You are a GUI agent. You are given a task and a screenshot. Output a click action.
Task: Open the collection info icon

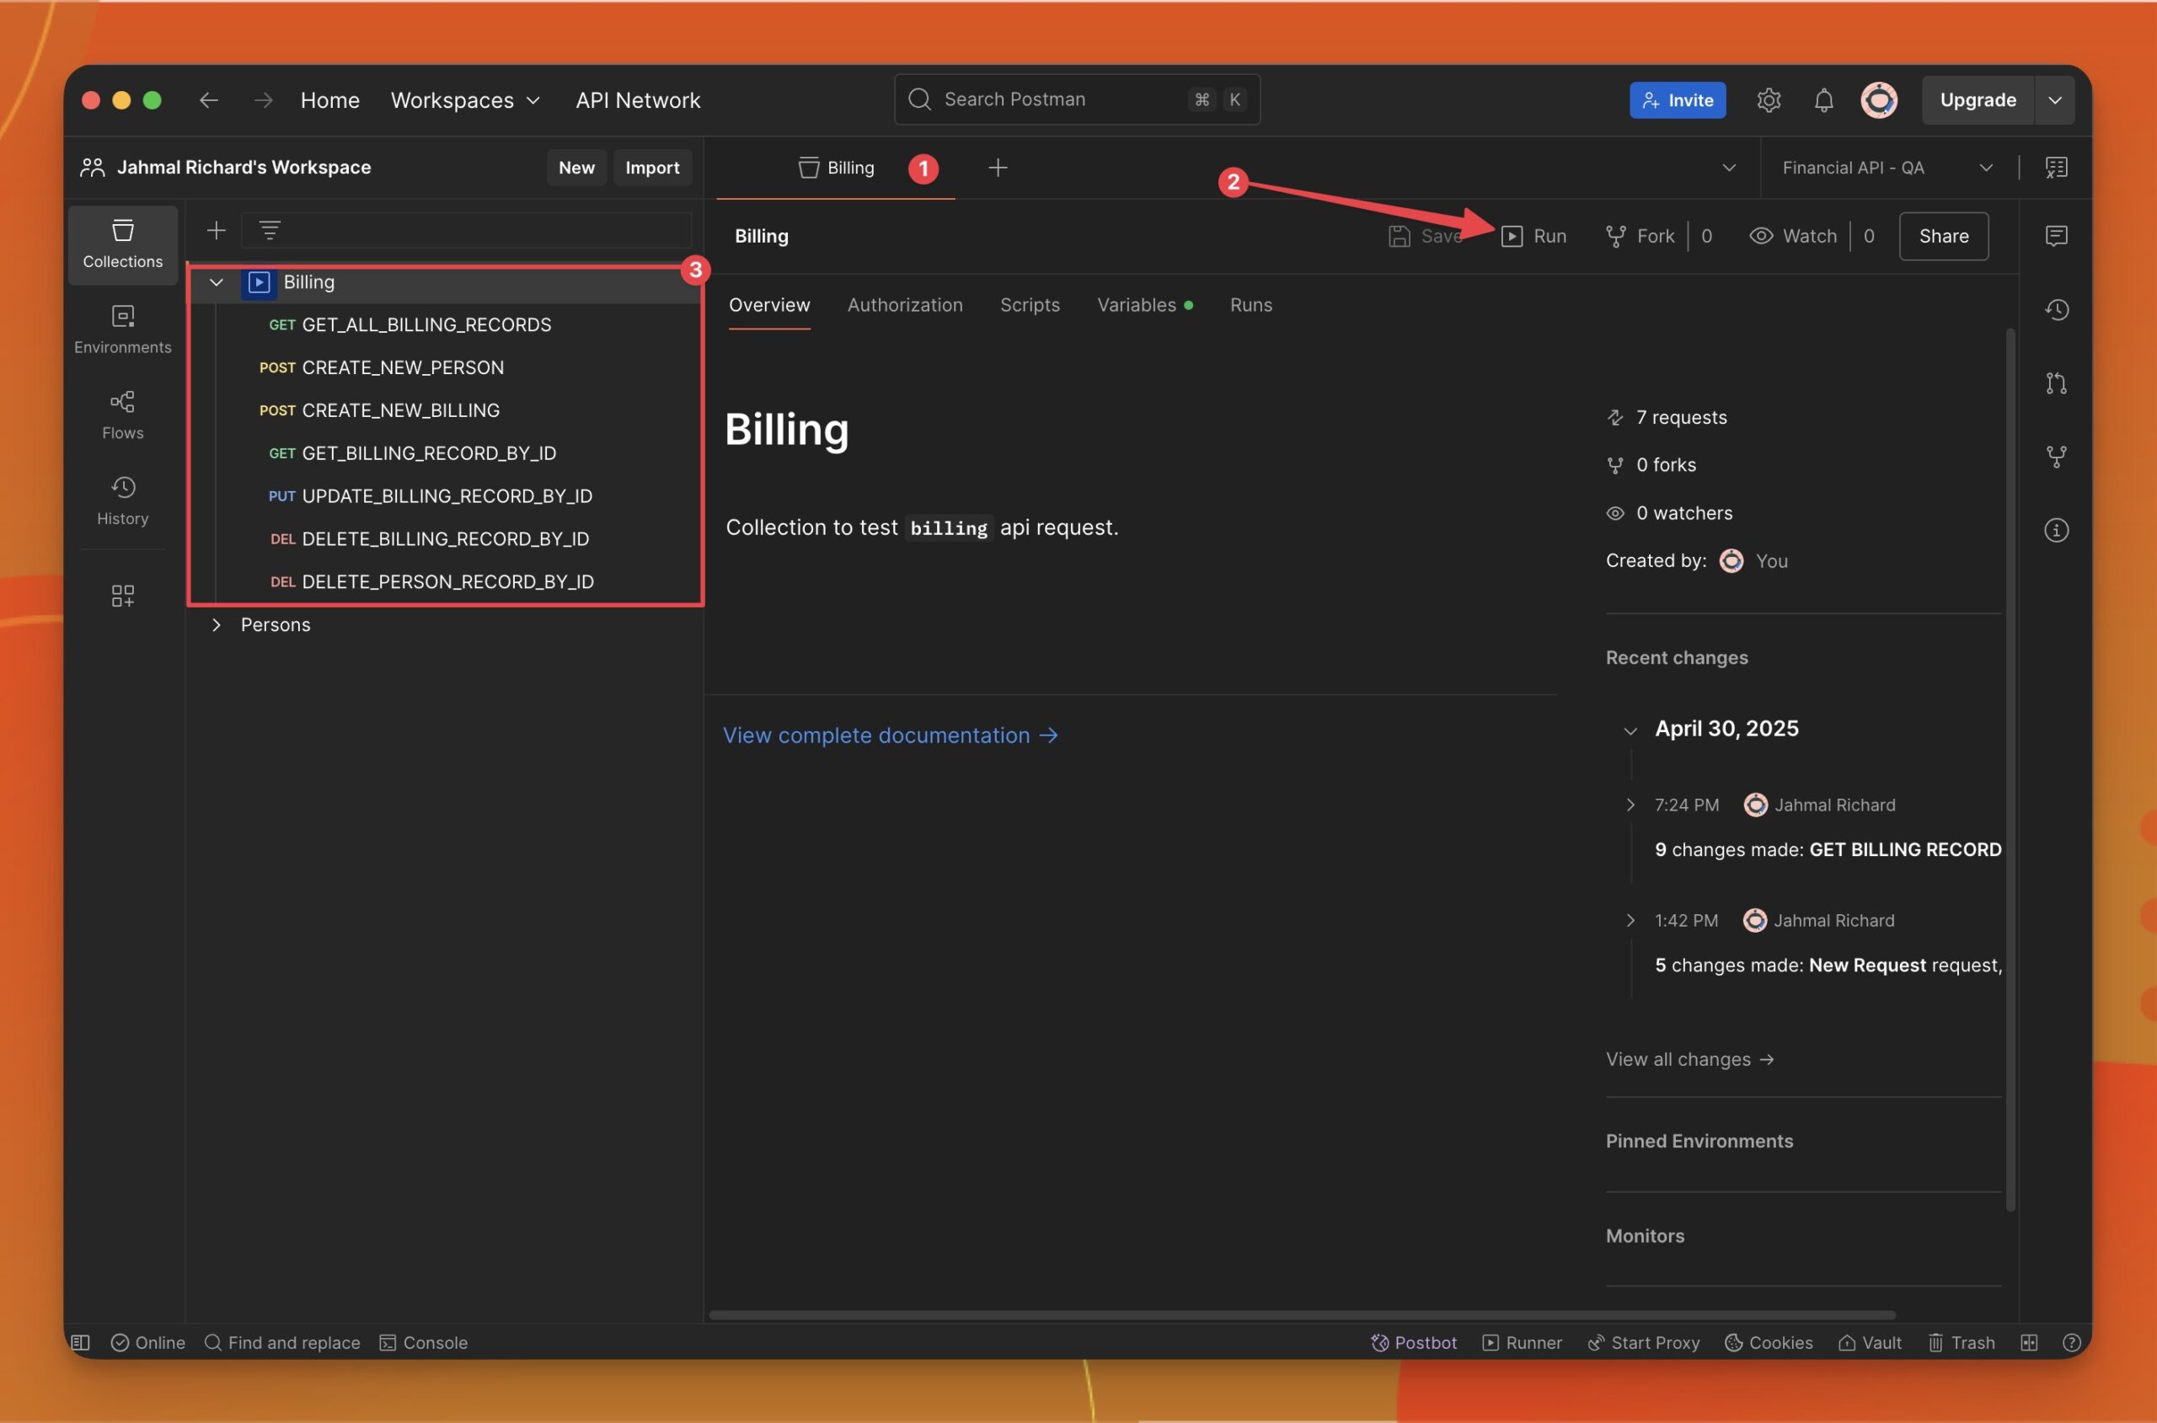(x=2056, y=530)
